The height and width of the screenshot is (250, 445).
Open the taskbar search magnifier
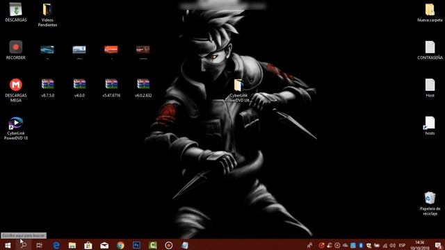pos(23,245)
